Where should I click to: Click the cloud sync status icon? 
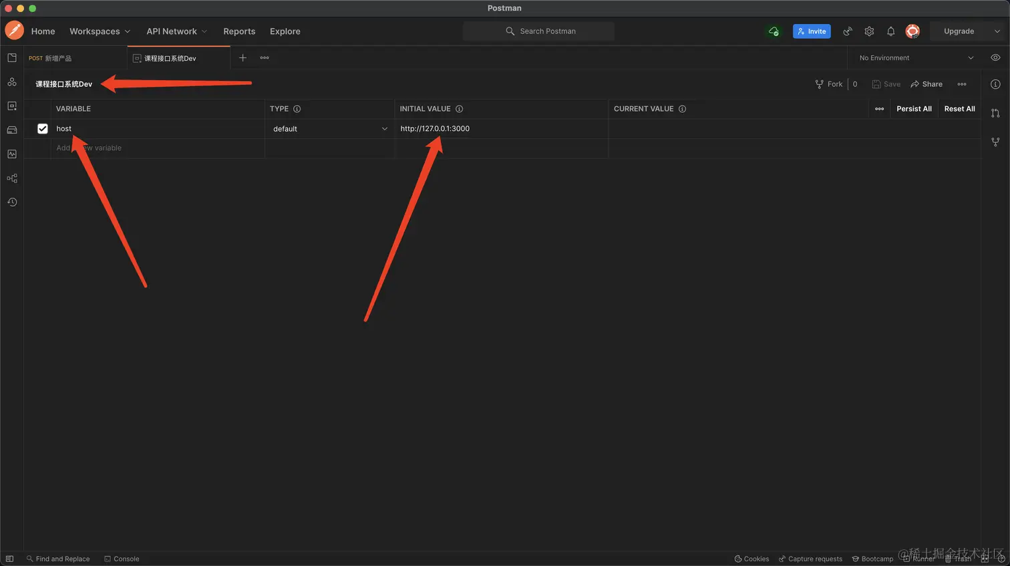point(774,31)
